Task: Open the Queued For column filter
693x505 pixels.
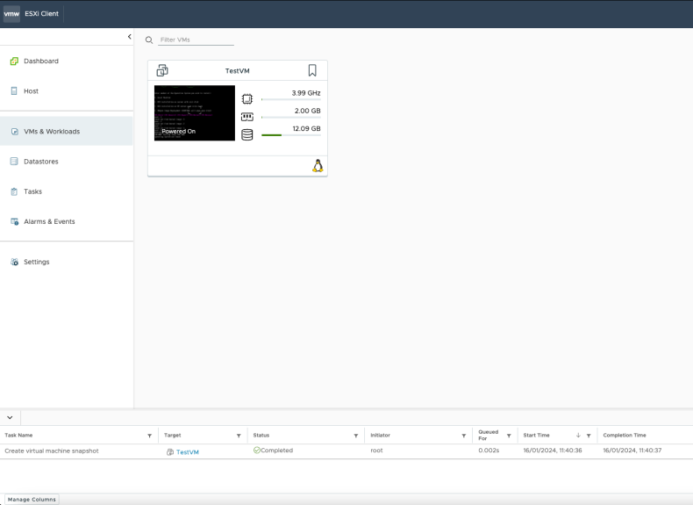Action: coord(509,436)
